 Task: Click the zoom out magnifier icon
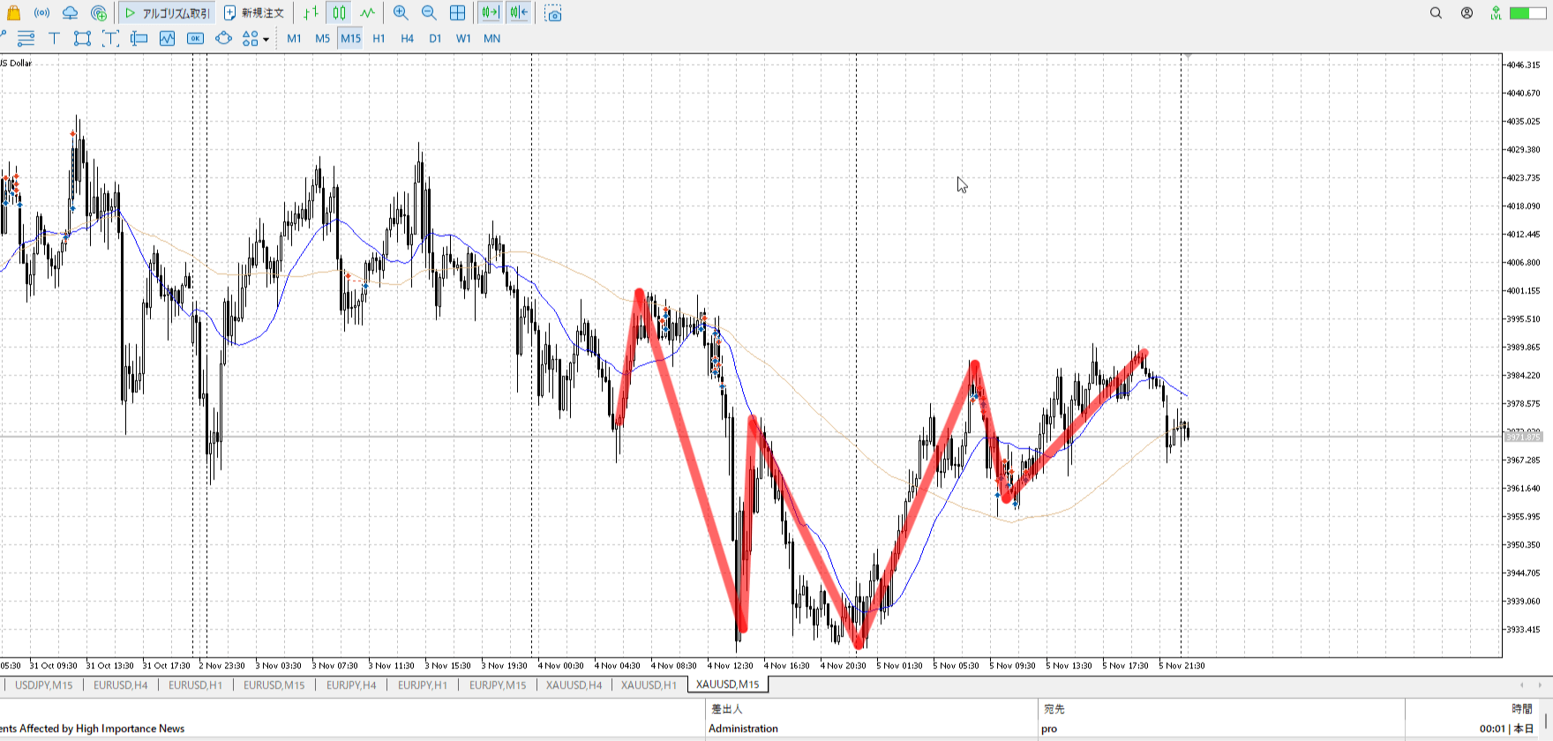pos(429,13)
